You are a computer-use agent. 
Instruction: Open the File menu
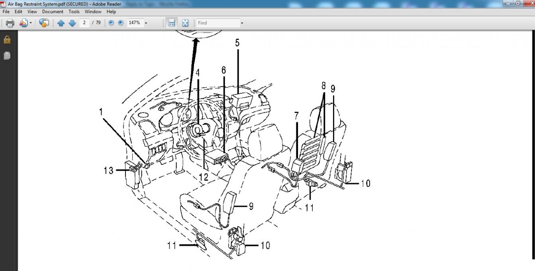pyautogui.click(x=6, y=12)
